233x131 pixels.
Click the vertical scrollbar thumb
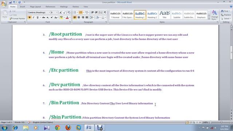[232, 52]
